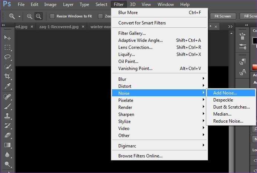
Task: Select Reduce Noise from the submenu
Action: [x=228, y=121]
